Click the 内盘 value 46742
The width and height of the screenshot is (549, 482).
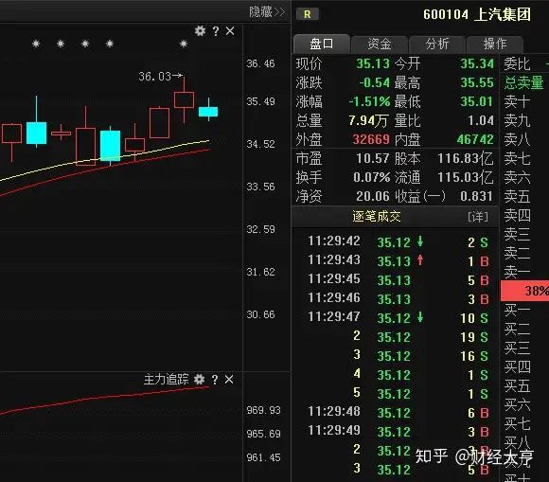pyautogui.click(x=475, y=139)
